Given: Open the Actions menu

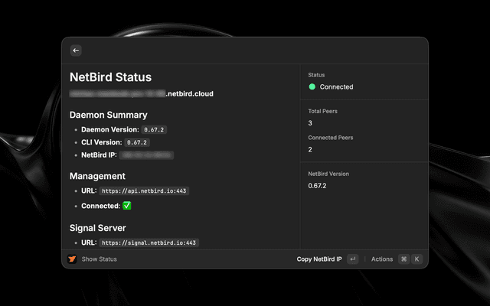Looking at the screenshot, I should (x=381, y=259).
